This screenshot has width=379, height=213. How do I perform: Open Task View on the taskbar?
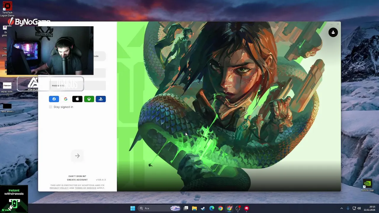[186, 208]
